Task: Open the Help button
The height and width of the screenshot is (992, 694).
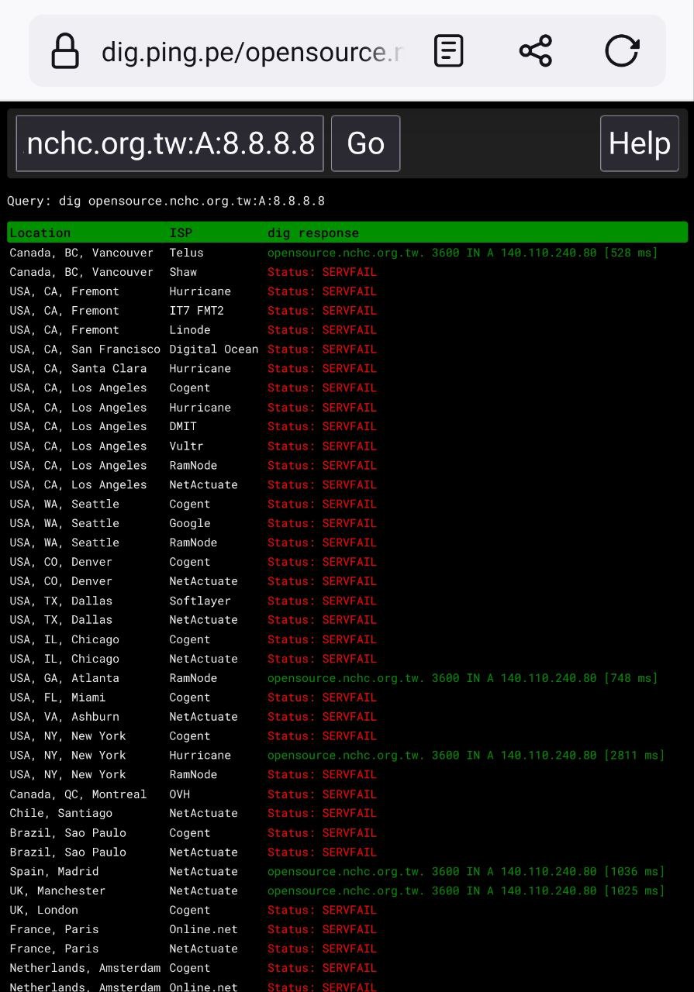Action: 639,143
